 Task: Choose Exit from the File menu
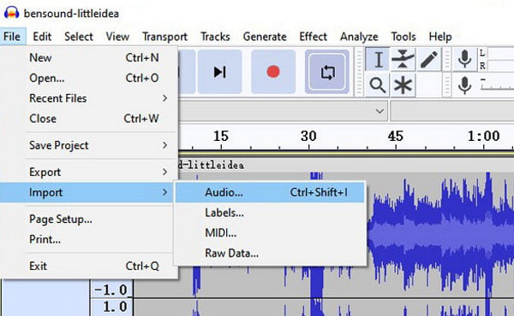pos(89,266)
